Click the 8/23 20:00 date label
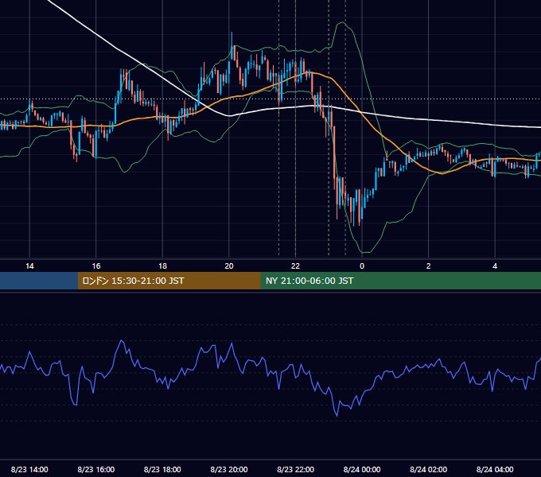541x477 pixels. pos(229,469)
